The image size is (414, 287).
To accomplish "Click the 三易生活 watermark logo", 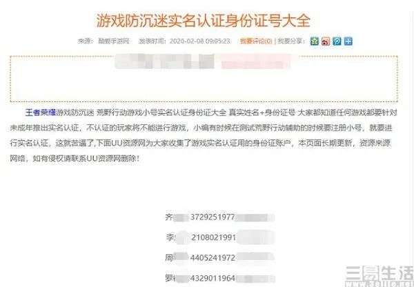I will click(x=379, y=276).
